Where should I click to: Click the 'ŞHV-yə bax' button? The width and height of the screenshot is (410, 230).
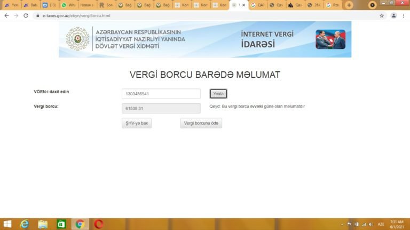click(x=137, y=123)
